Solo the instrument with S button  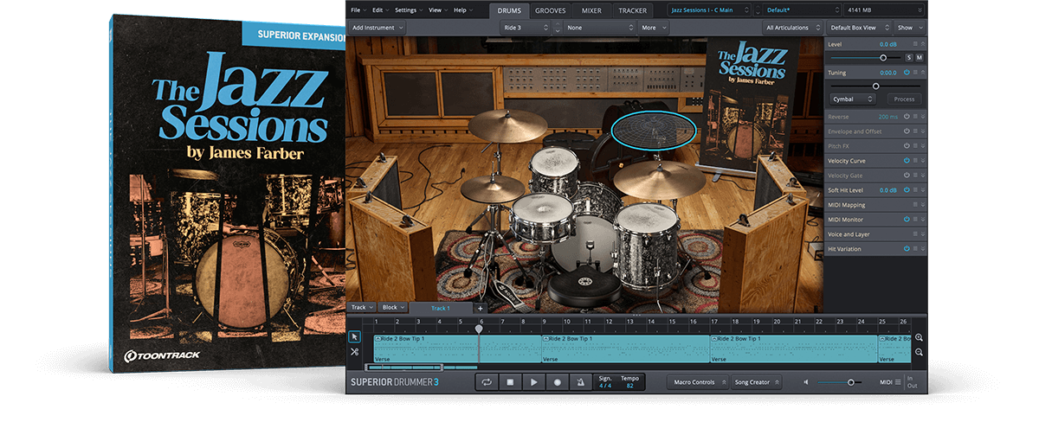908,57
